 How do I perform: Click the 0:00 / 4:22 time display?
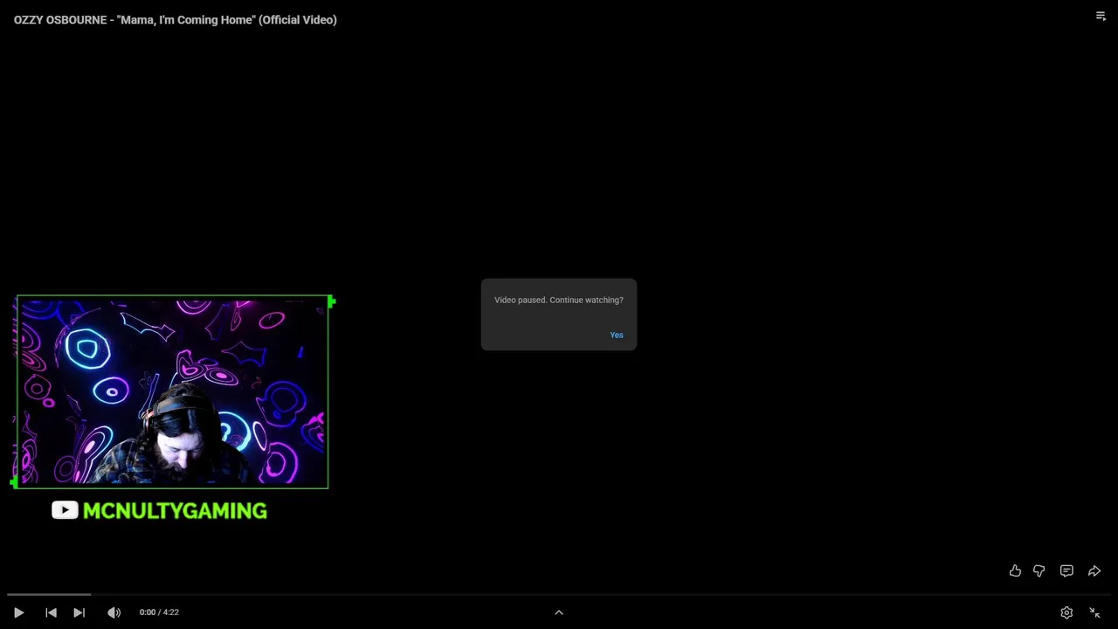point(159,612)
